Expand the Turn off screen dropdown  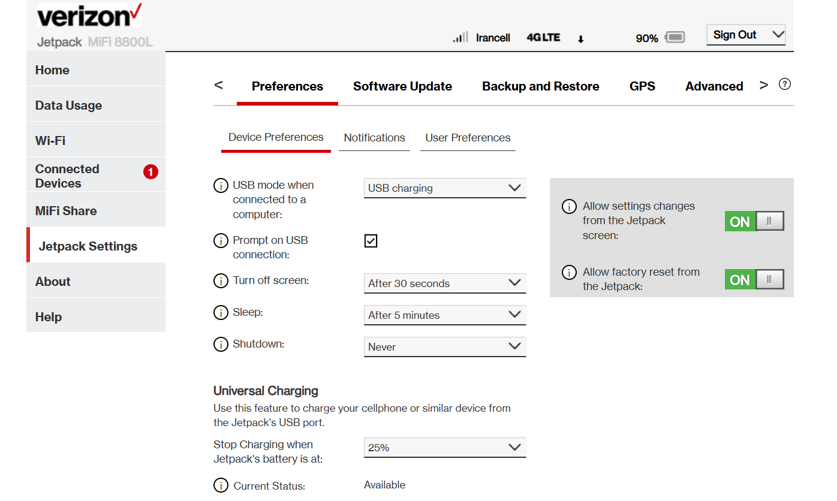[x=444, y=283]
